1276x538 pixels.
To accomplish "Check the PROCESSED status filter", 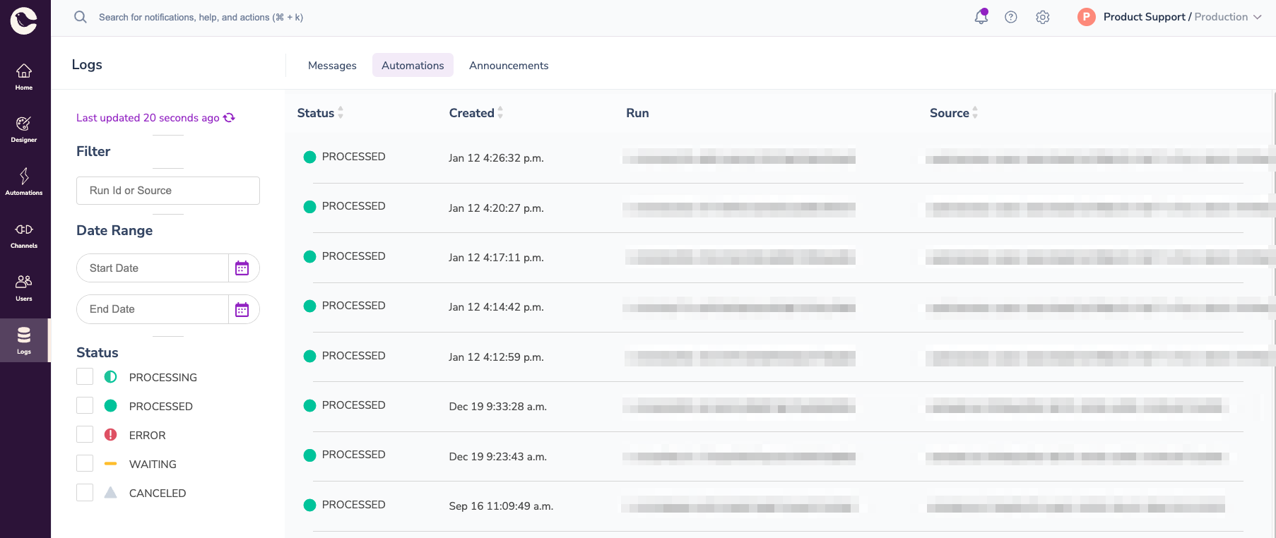I will click(x=85, y=405).
